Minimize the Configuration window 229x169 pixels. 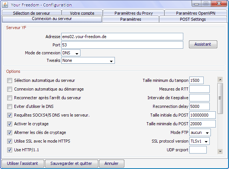[x=197, y=4]
